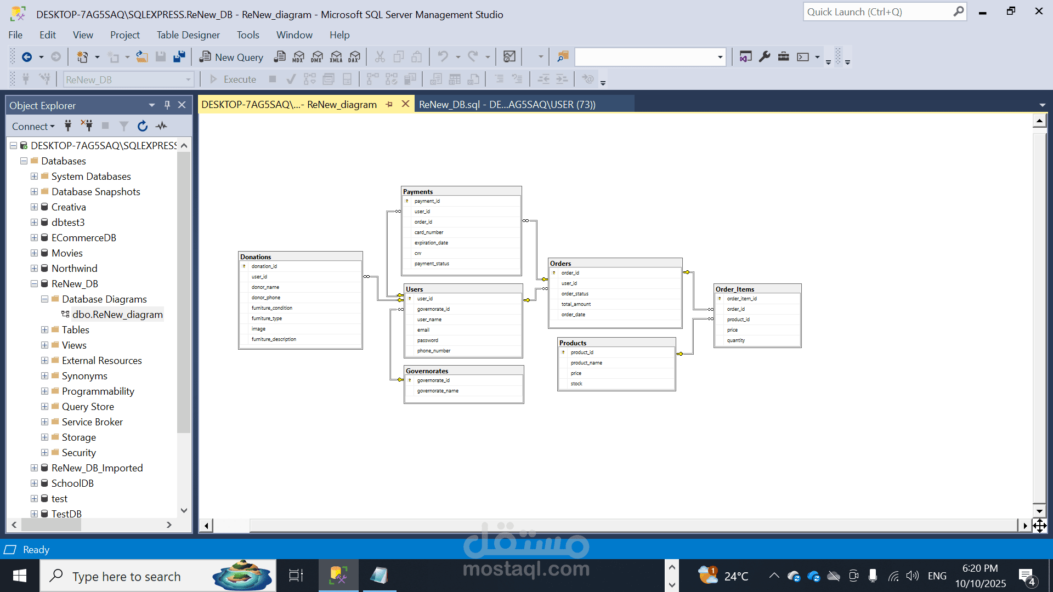Click the Save All toolbar icon
Screen dimensions: 1053x592
(x=179, y=57)
